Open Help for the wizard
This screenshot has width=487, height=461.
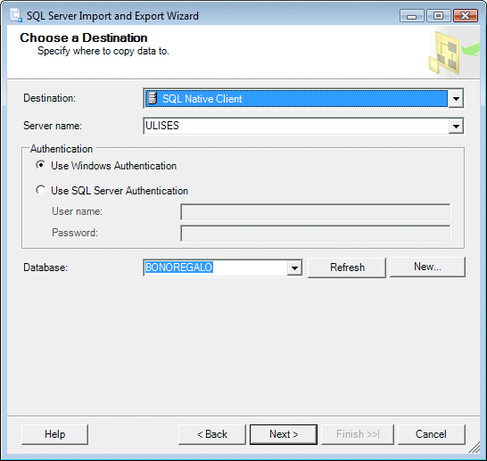click(x=54, y=434)
